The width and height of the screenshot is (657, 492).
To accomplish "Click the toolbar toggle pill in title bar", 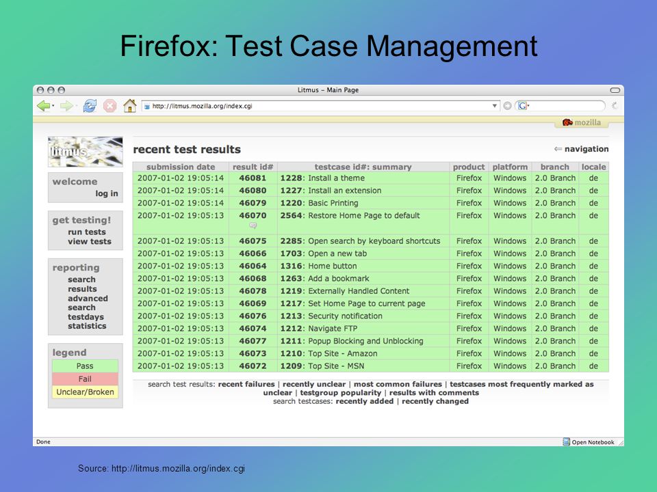I will tap(615, 90).
